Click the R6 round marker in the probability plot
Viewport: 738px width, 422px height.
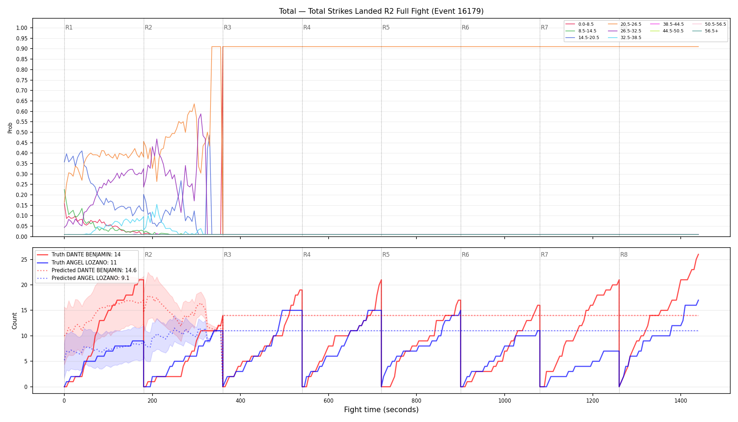465,27
